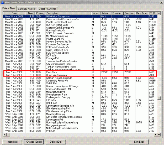The height and width of the screenshot is (145, 164).
Task: Click the Forecast column header
Action: point(117,13)
